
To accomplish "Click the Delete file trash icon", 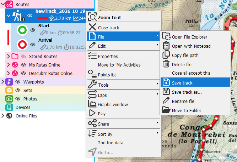I will (166, 64).
